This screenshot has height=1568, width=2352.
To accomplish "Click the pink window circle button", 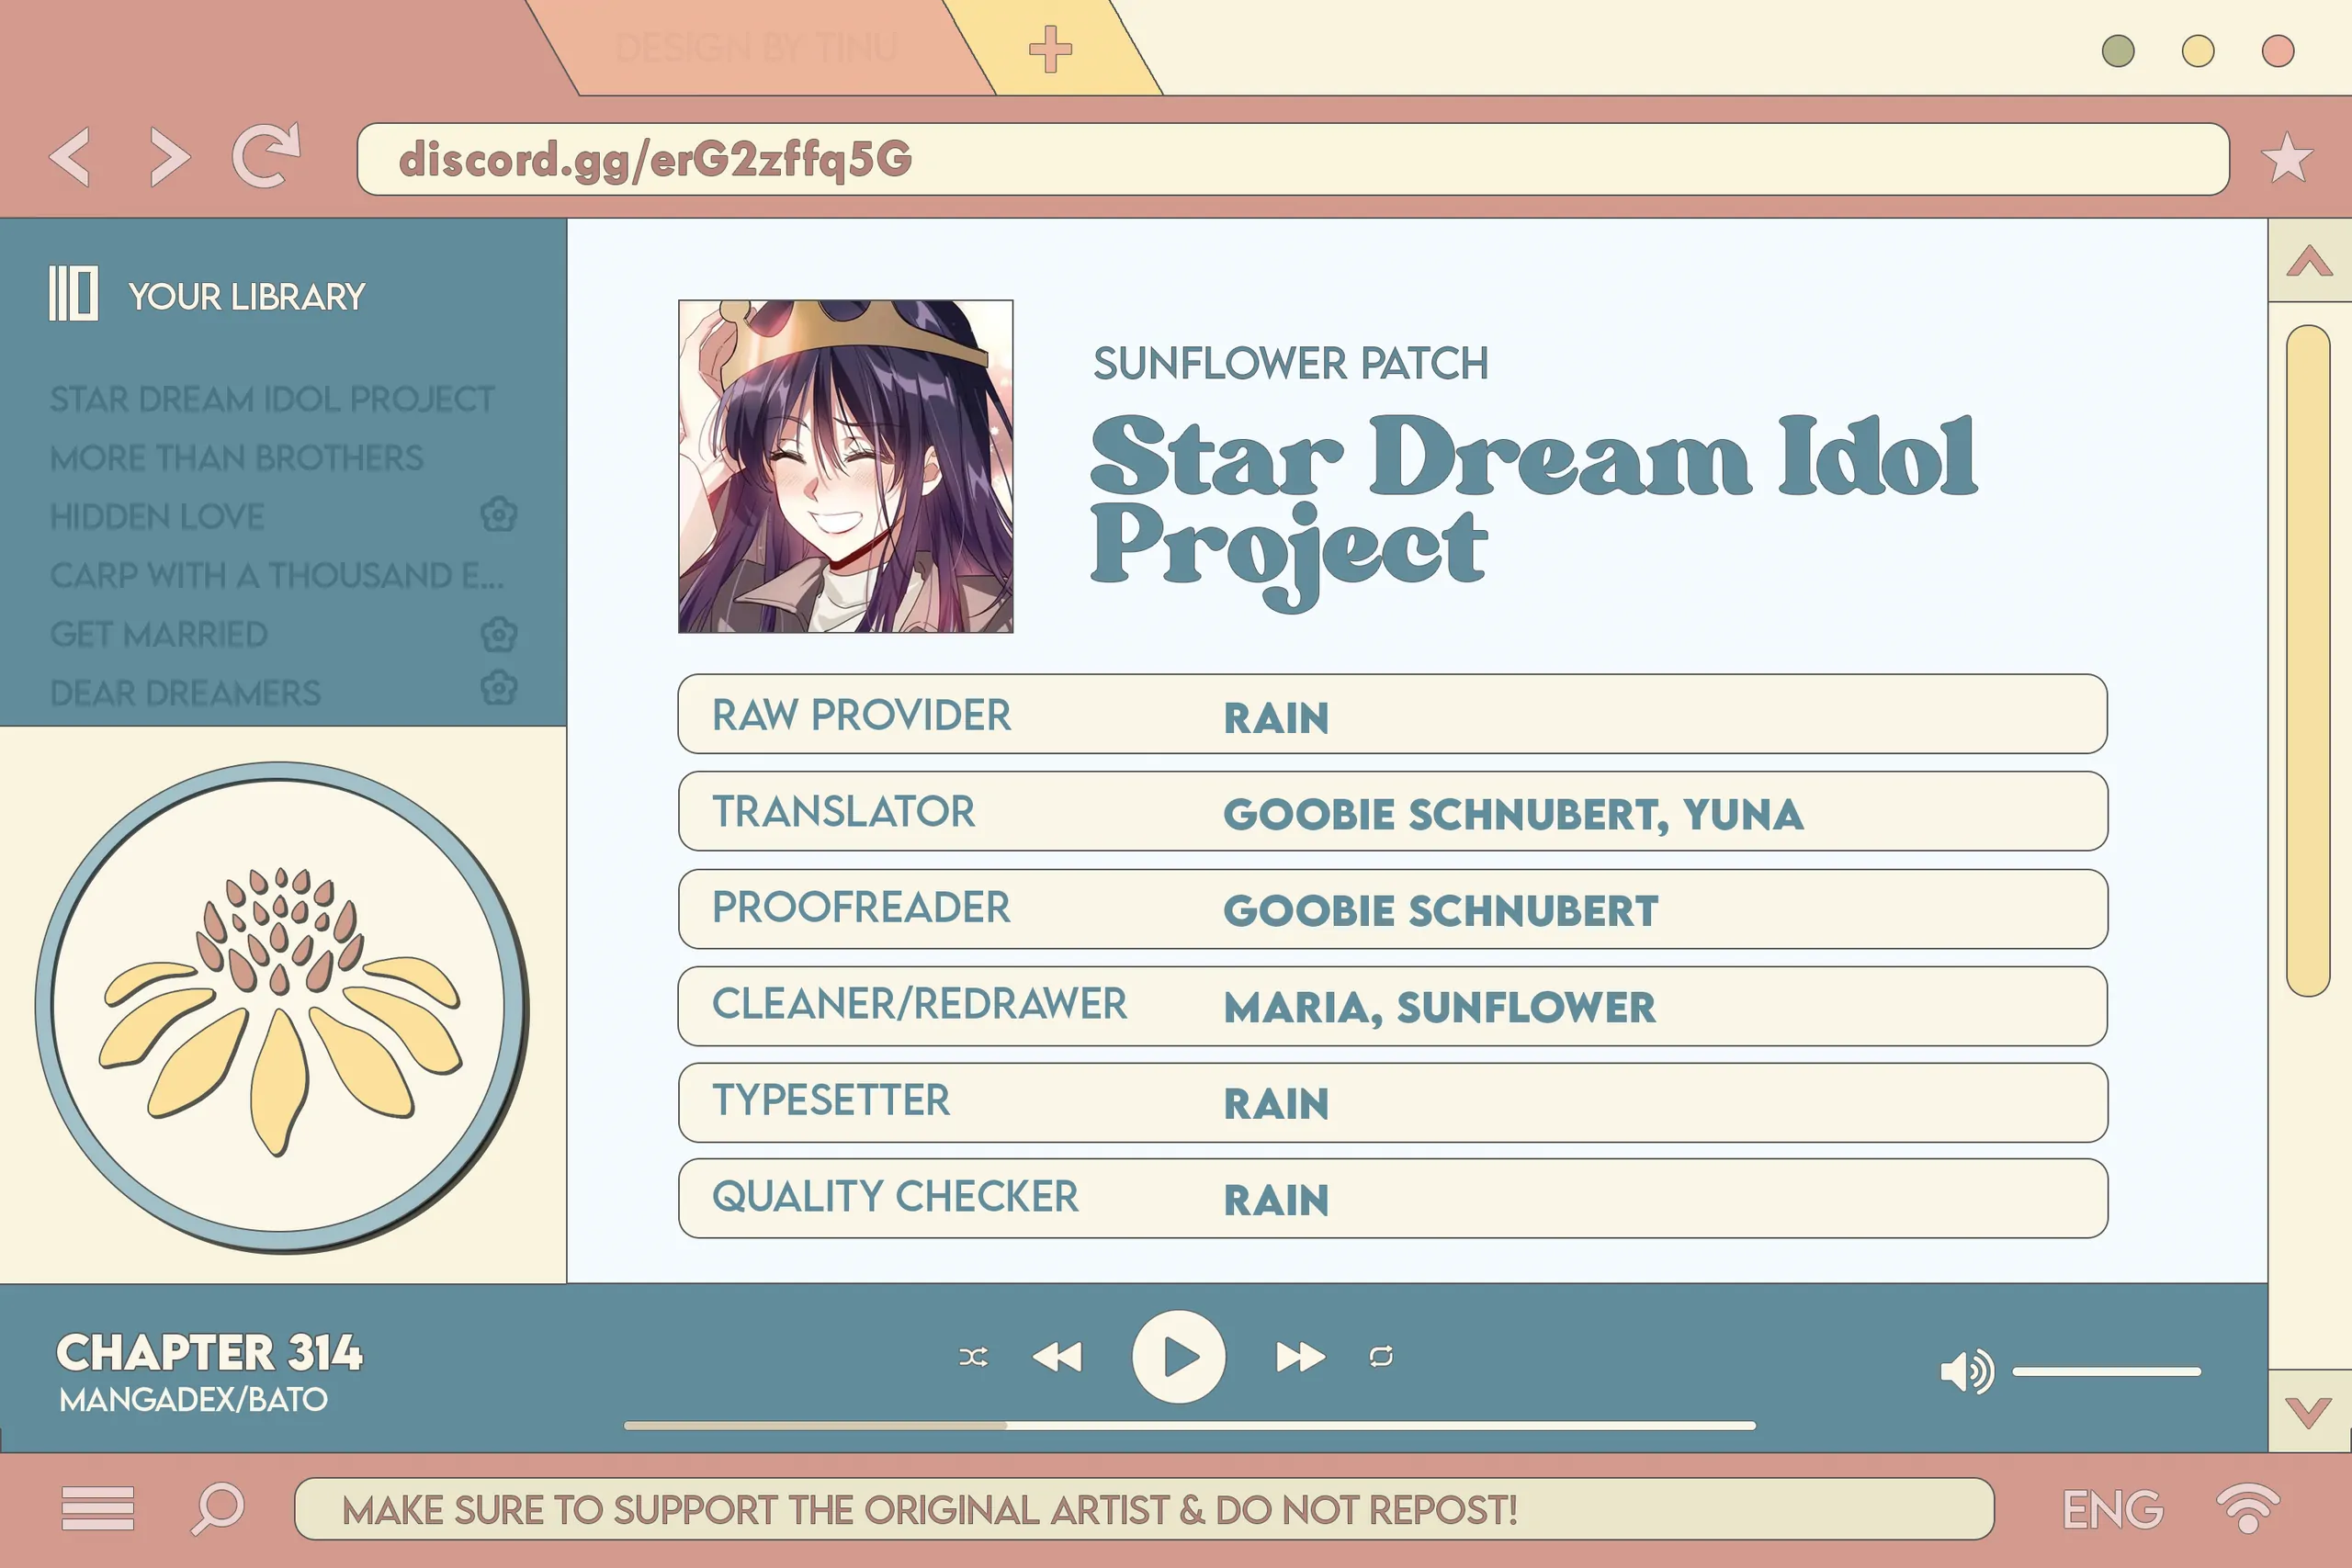I will coord(2278,50).
